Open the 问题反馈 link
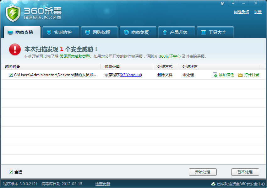Image resolution: width=267 pixels, height=188 pixels. tap(242, 12)
